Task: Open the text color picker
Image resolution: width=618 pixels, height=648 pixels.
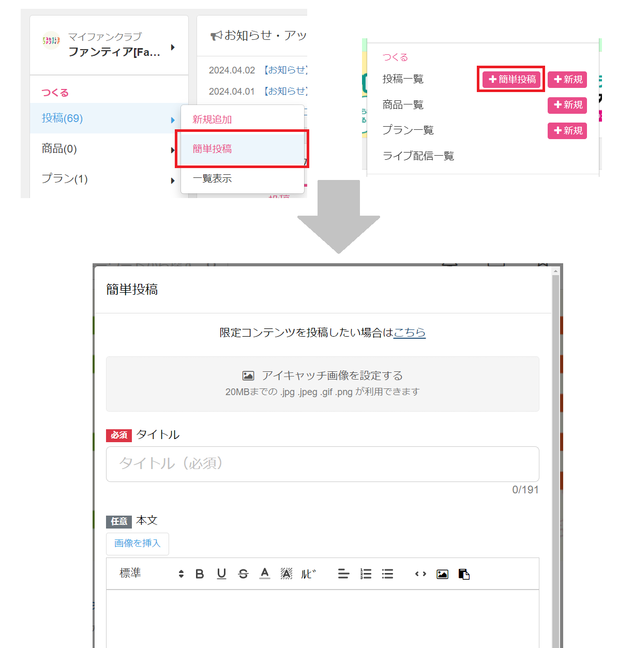Action: [x=265, y=574]
